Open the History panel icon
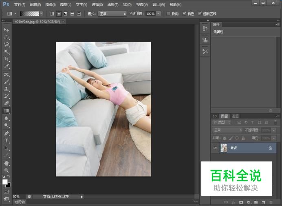This screenshot has width=282, height=206. (x=205, y=29)
